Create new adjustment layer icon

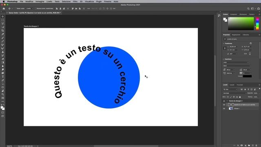click(x=246, y=145)
